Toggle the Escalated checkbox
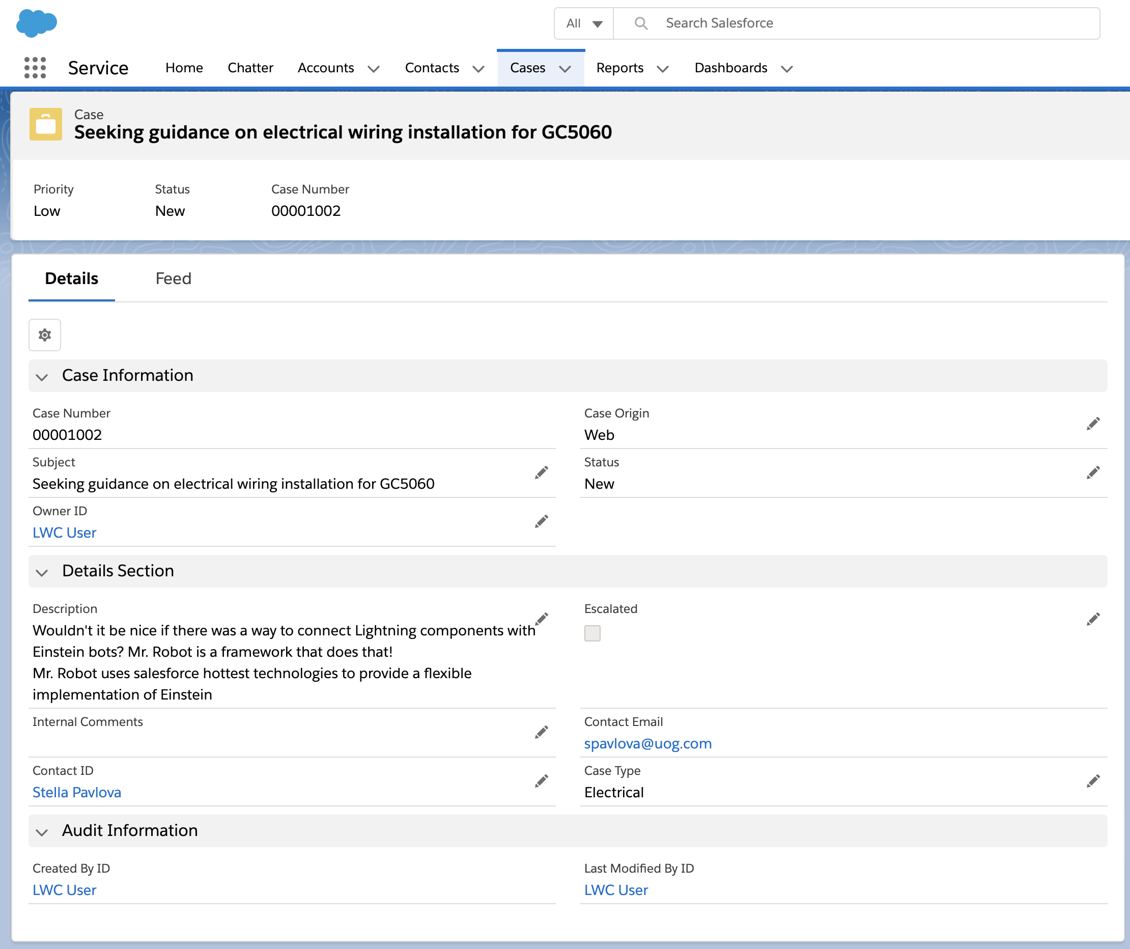 pyautogui.click(x=592, y=633)
